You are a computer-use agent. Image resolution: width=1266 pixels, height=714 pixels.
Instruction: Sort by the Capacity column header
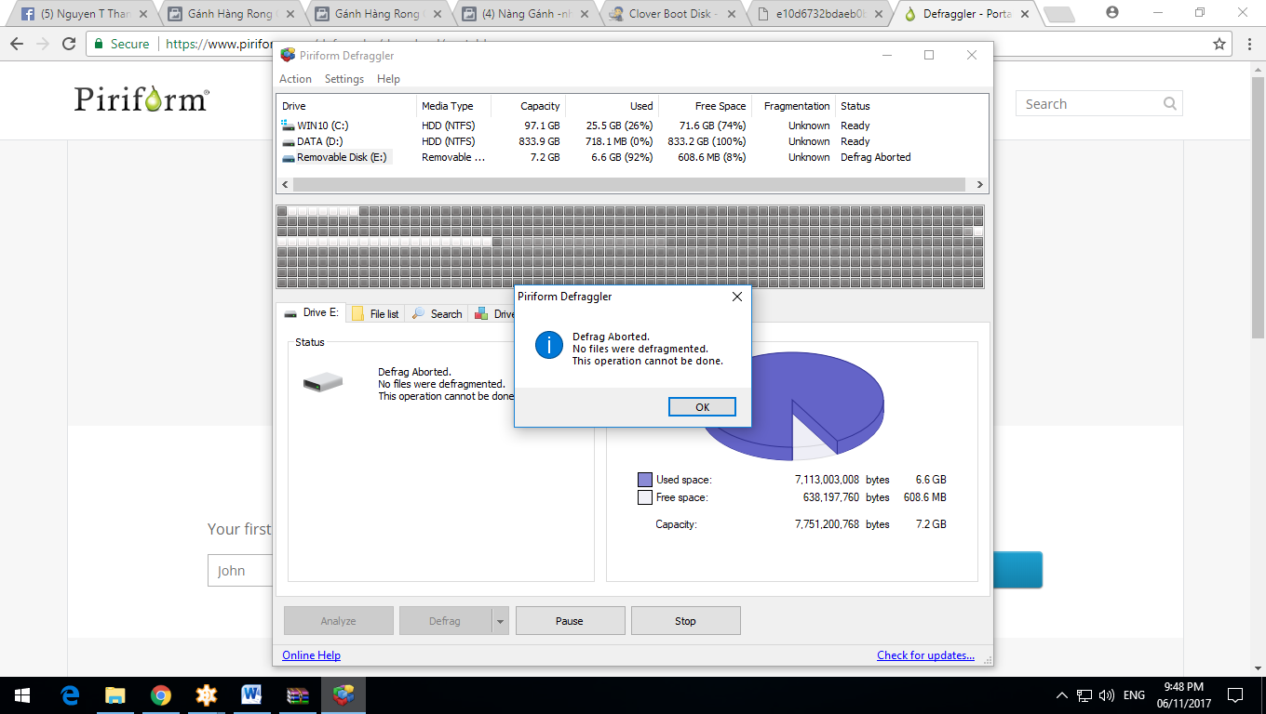(528, 106)
